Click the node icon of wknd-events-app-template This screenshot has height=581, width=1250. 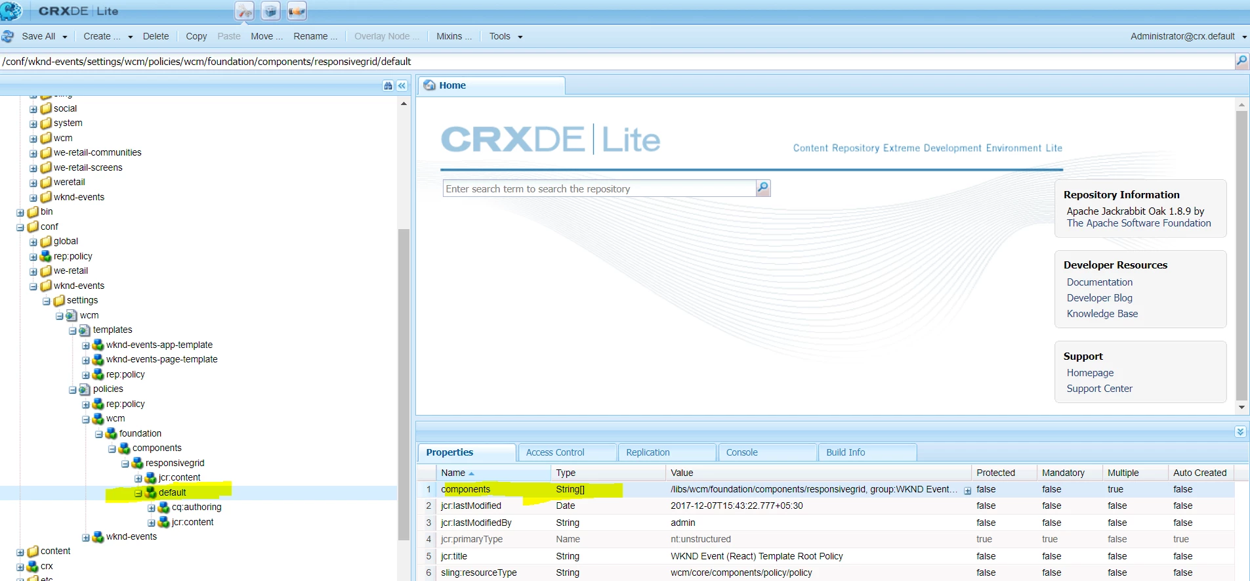[x=98, y=345]
